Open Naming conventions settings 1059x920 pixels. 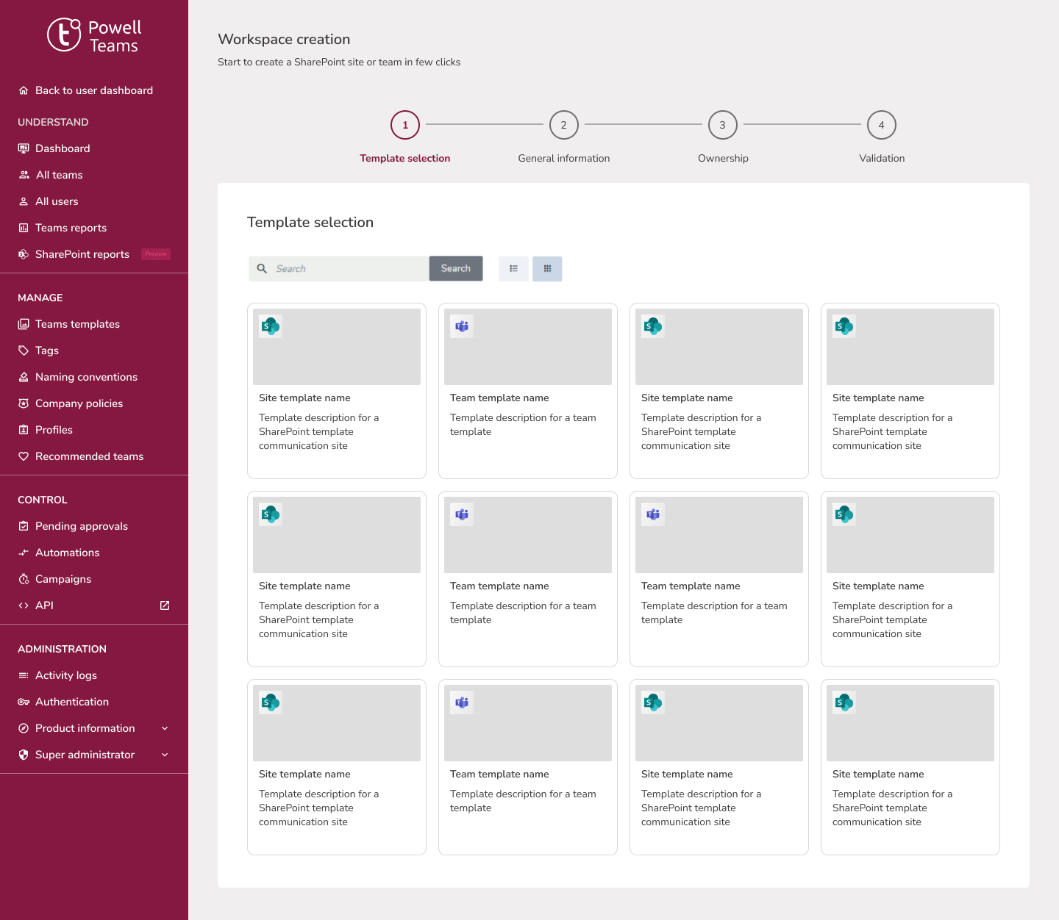click(x=86, y=377)
